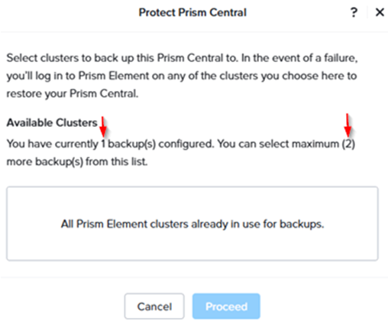
Task: Click the red arrow above '1 backup(s)'
Action: click(x=103, y=127)
